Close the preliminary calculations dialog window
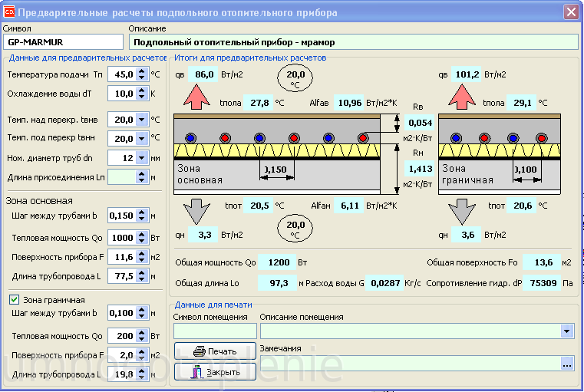The height and width of the screenshot is (392, 584). (x=571, y=12)
